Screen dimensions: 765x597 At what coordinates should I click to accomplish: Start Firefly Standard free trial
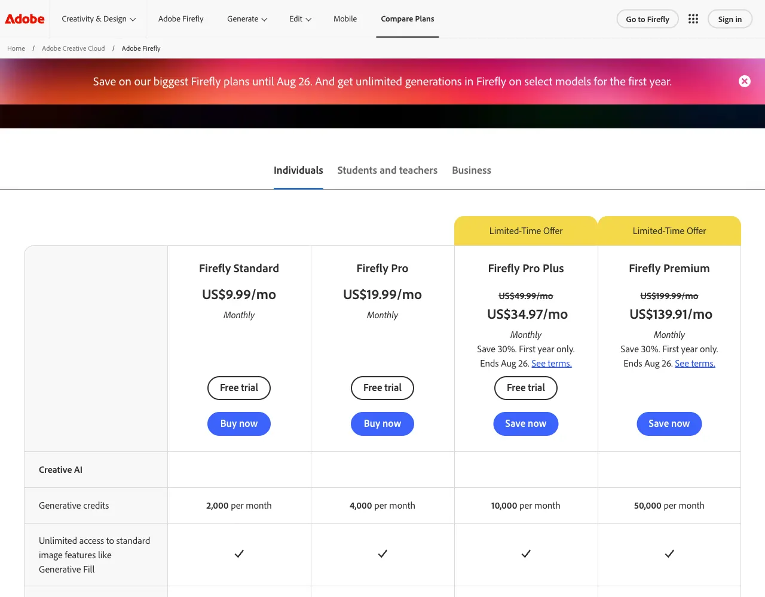(x=239, y=388)
